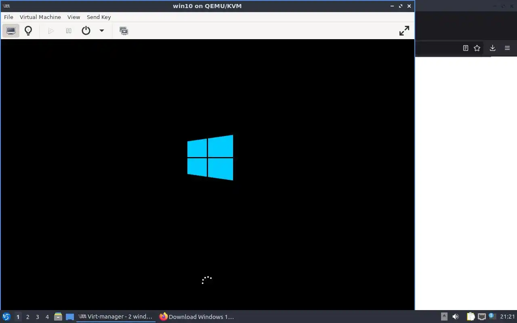Open removable media eject tray icon
This screenshot has width=517, height=323.
click(444, 317)
